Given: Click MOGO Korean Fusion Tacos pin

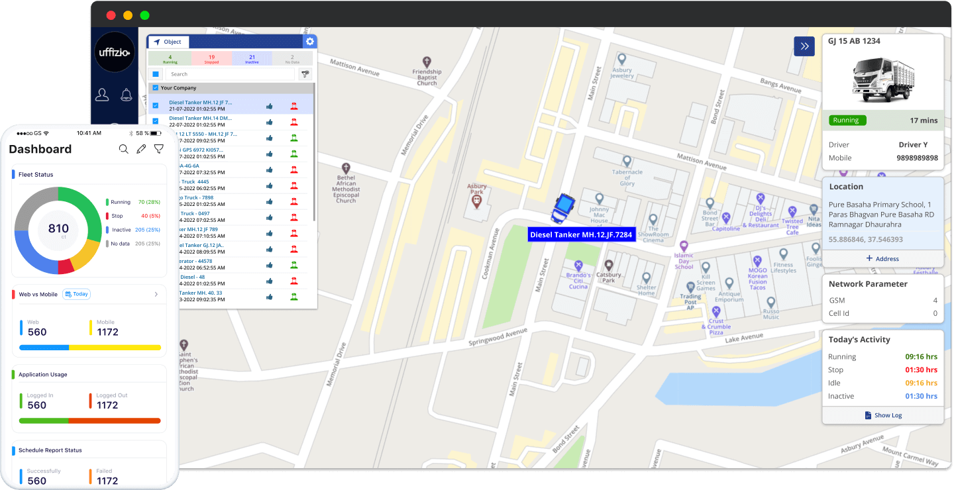Looking at the screenshot, I should pyautogui.click(x=758, y=260).
